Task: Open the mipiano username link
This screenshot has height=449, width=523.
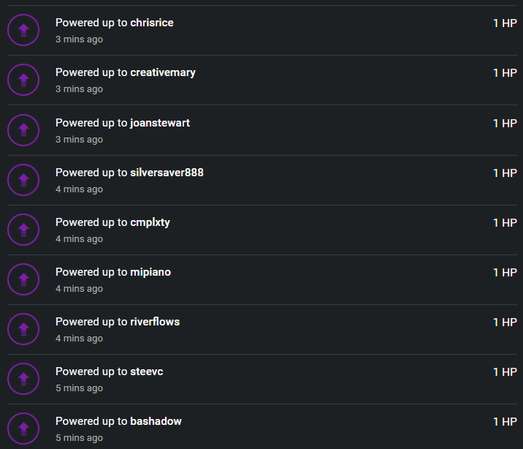Action: 150,273
